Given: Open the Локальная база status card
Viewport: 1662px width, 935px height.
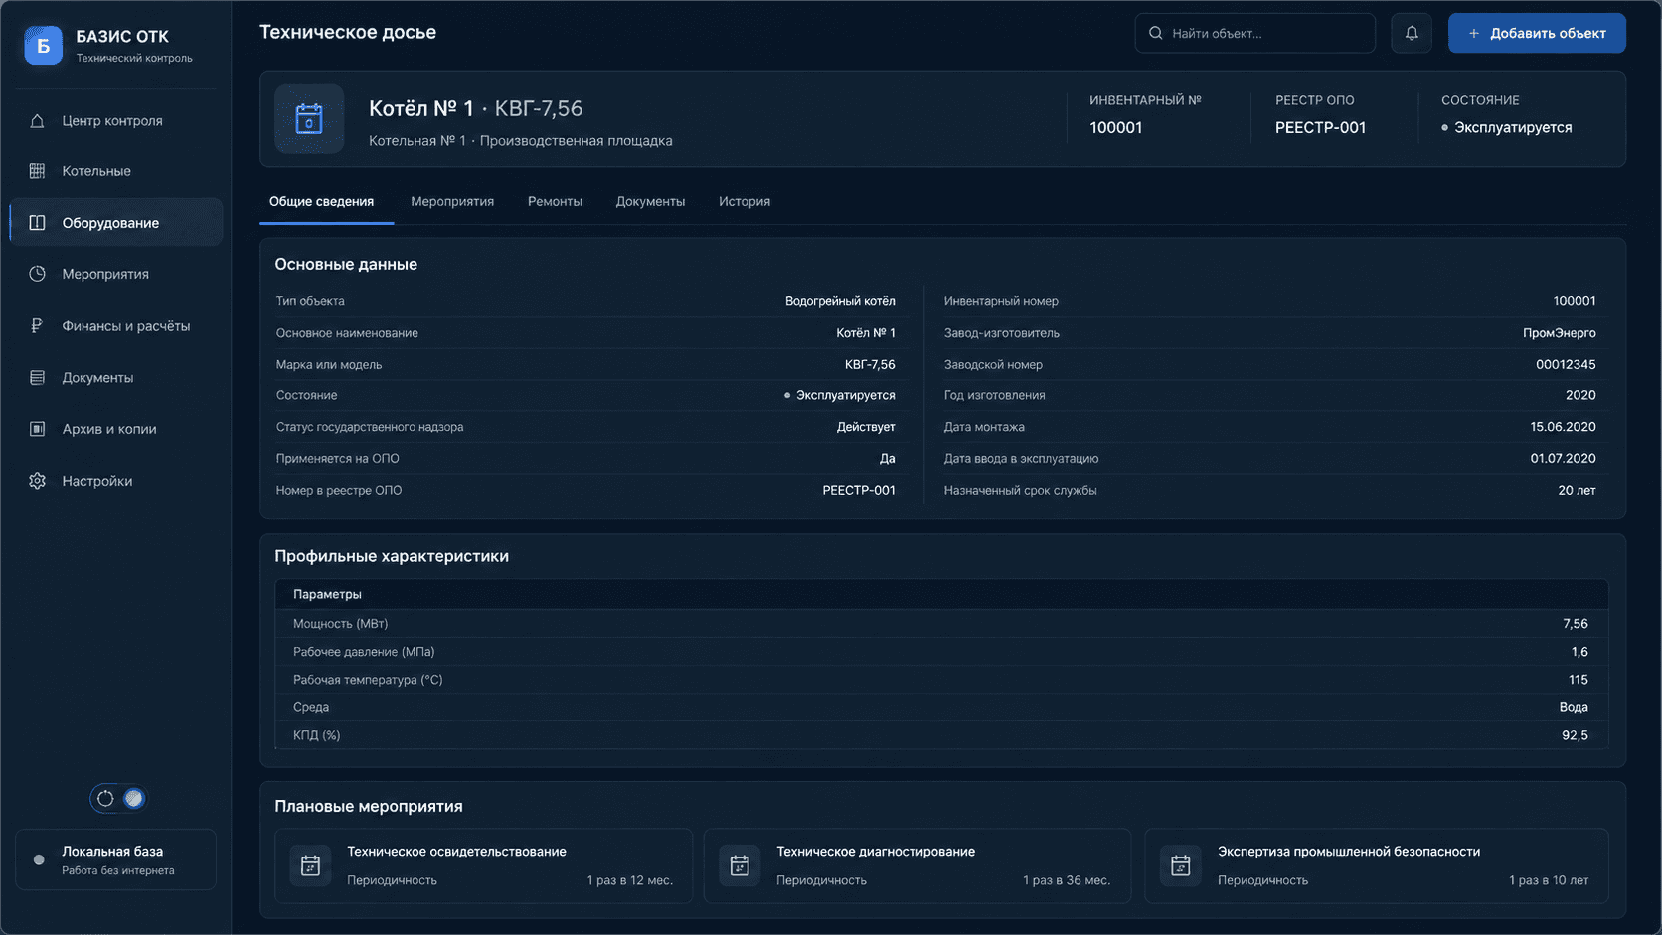Looking at the screenshot, I should tap(115, 859).
